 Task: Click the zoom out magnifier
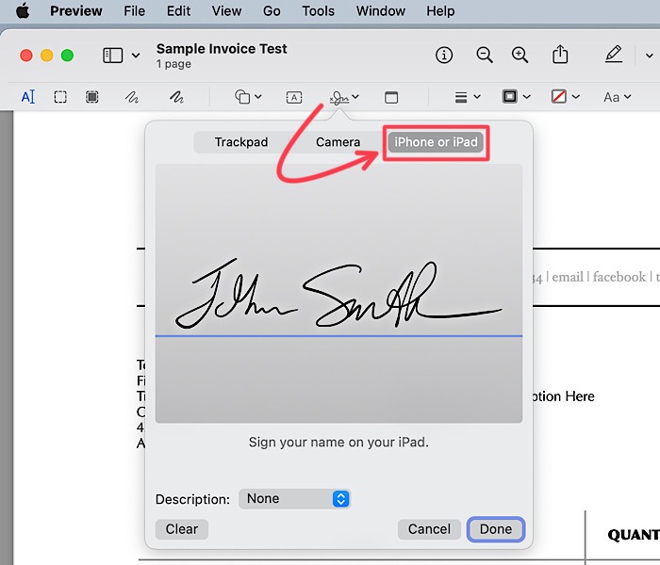click(x=485, y=55)
